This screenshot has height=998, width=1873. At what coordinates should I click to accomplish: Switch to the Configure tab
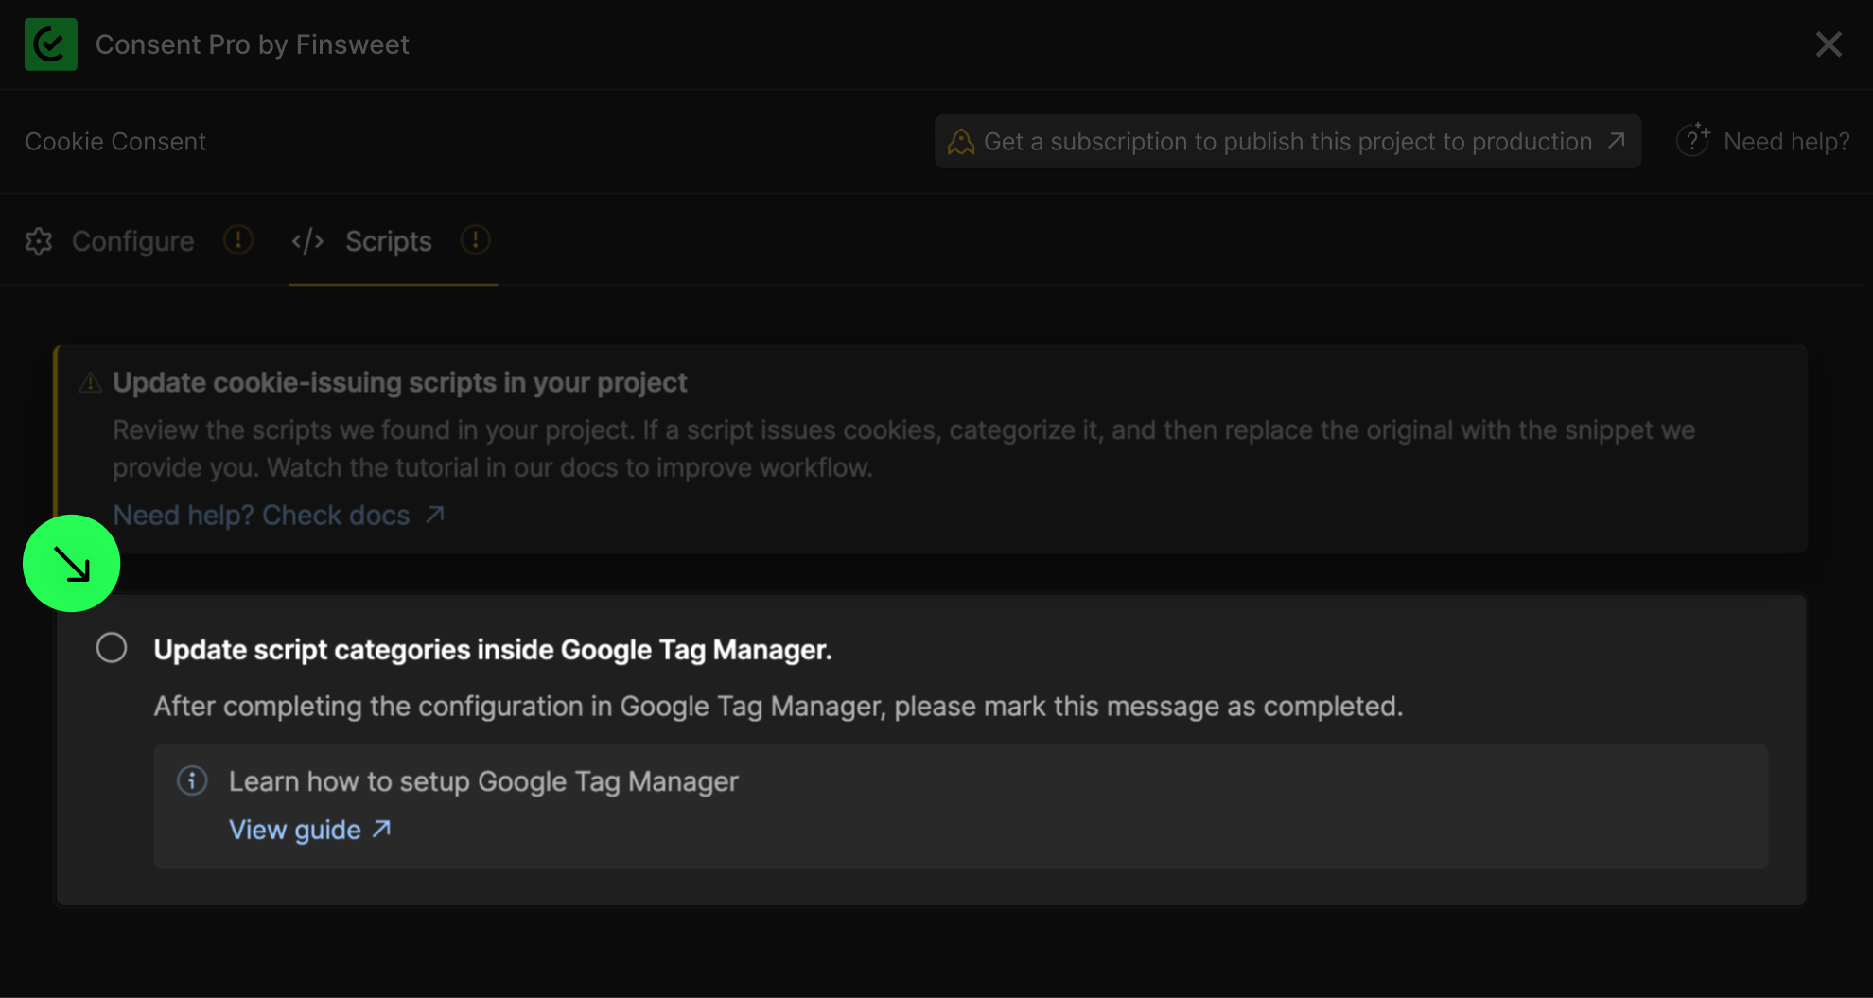pos(139,241)
